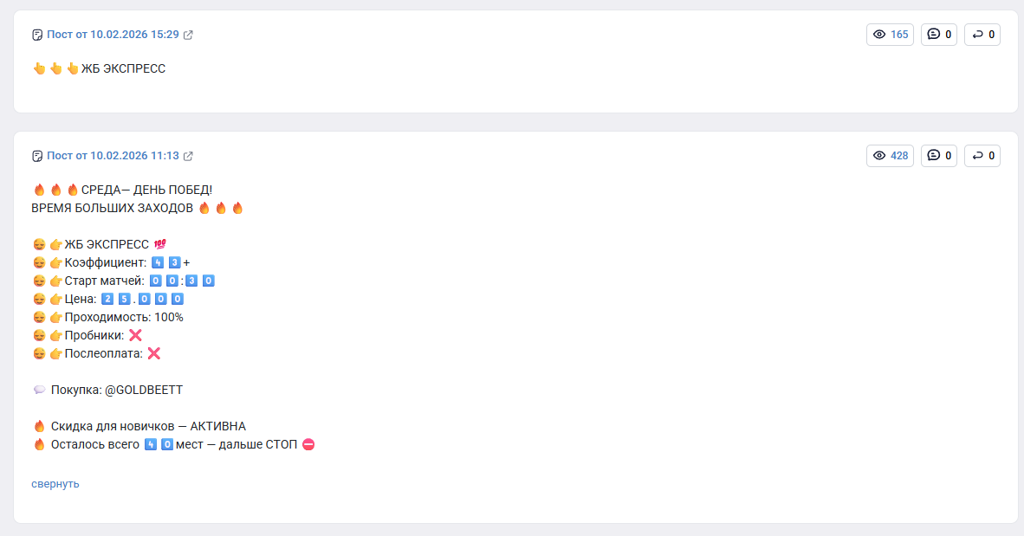Open the "Пост от 10.02.2026 15:29" link
Image resolution: width=1024 pixels, height=536 pixels.
click(113, 35)
